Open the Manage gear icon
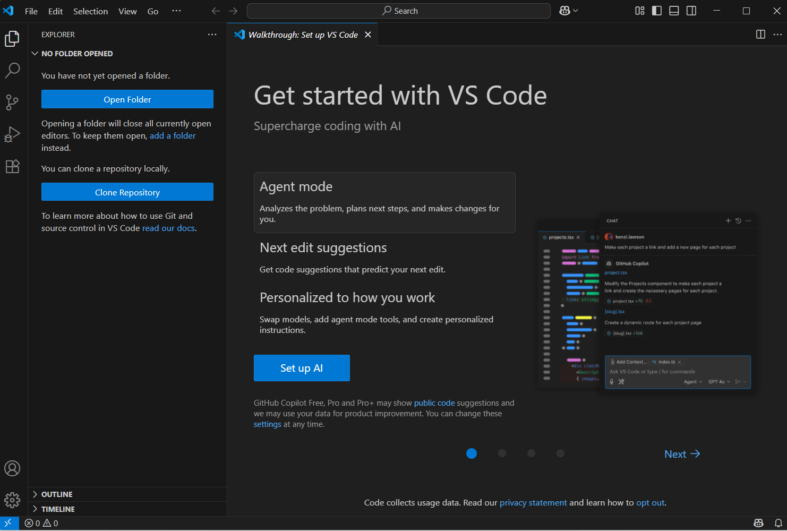The height and width of the screenshot is (531, 787). 12,500
